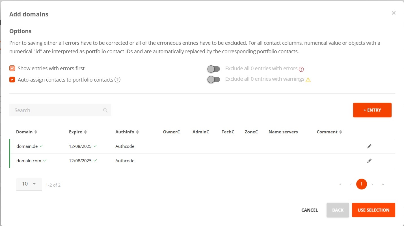The image size is (404, 226).
Task: Click the domain.de cell
Action: click(x=27, y=146)
